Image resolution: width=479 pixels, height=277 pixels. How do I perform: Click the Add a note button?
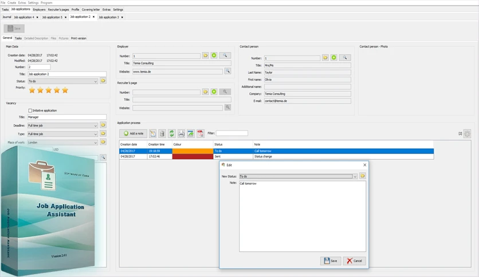pos(133,133)
